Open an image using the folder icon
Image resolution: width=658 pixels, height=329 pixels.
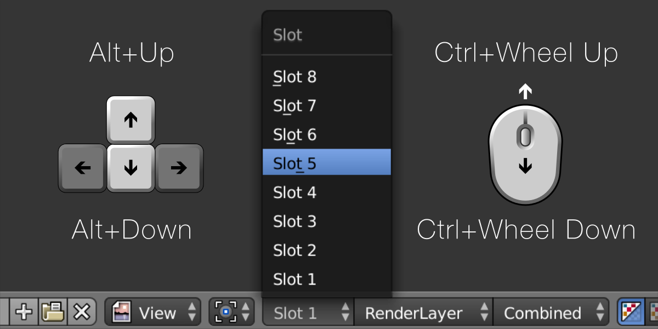pyautogui.click(x=53, y=312)
